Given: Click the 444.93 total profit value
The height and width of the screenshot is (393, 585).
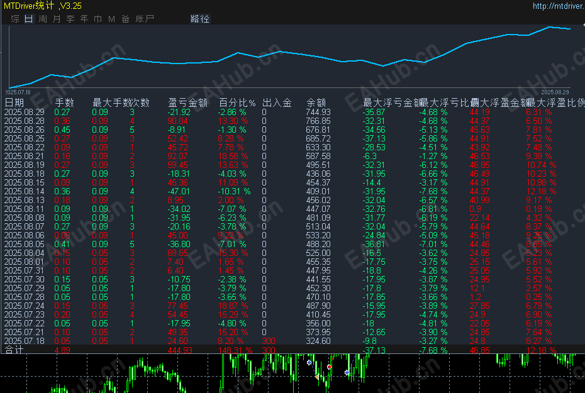Looking at the screenshot, I should pos(180,350).
